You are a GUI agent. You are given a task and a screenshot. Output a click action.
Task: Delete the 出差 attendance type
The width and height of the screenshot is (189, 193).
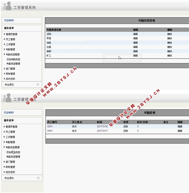point(170,47)
